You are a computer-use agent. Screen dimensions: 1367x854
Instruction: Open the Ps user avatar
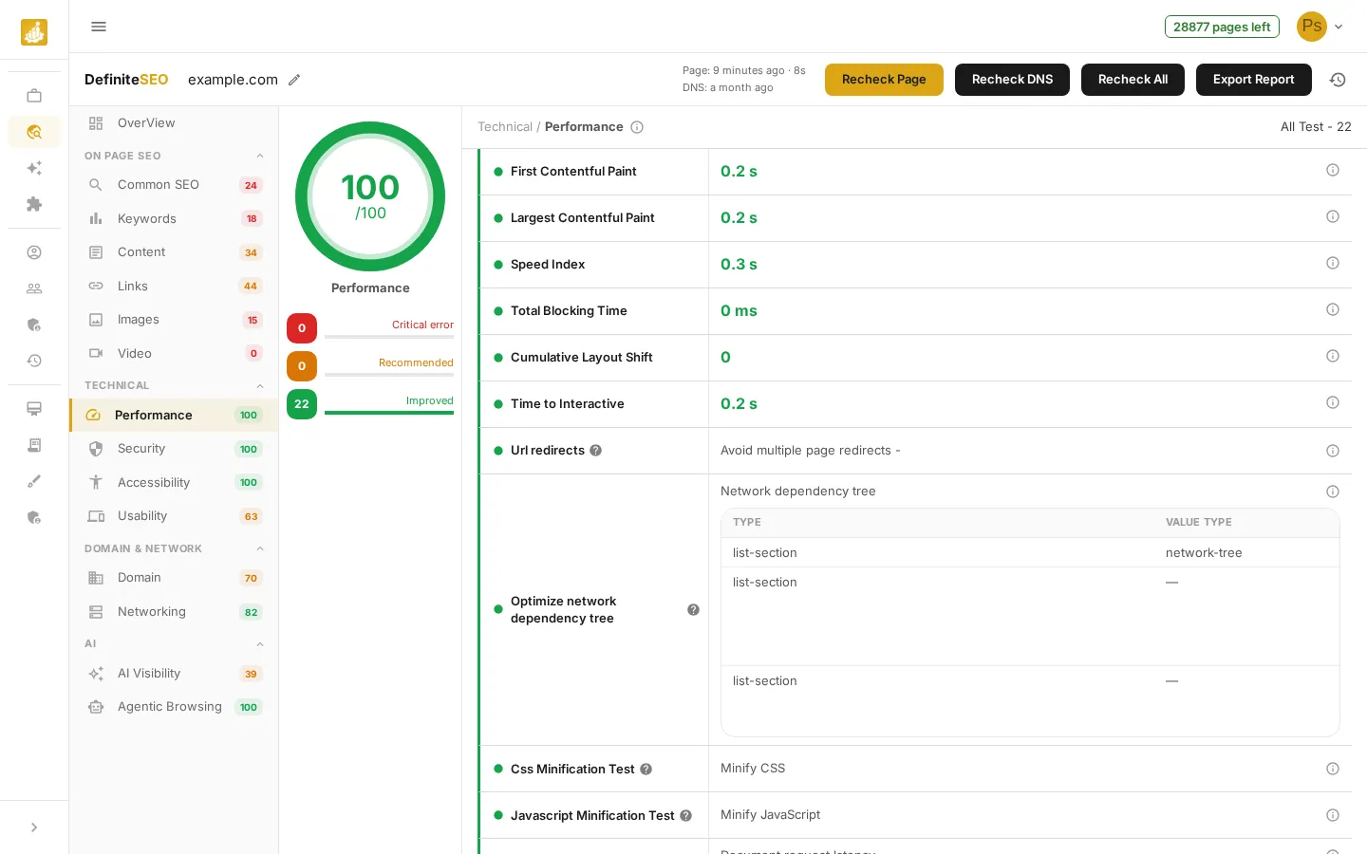[x=1312, y=27]
